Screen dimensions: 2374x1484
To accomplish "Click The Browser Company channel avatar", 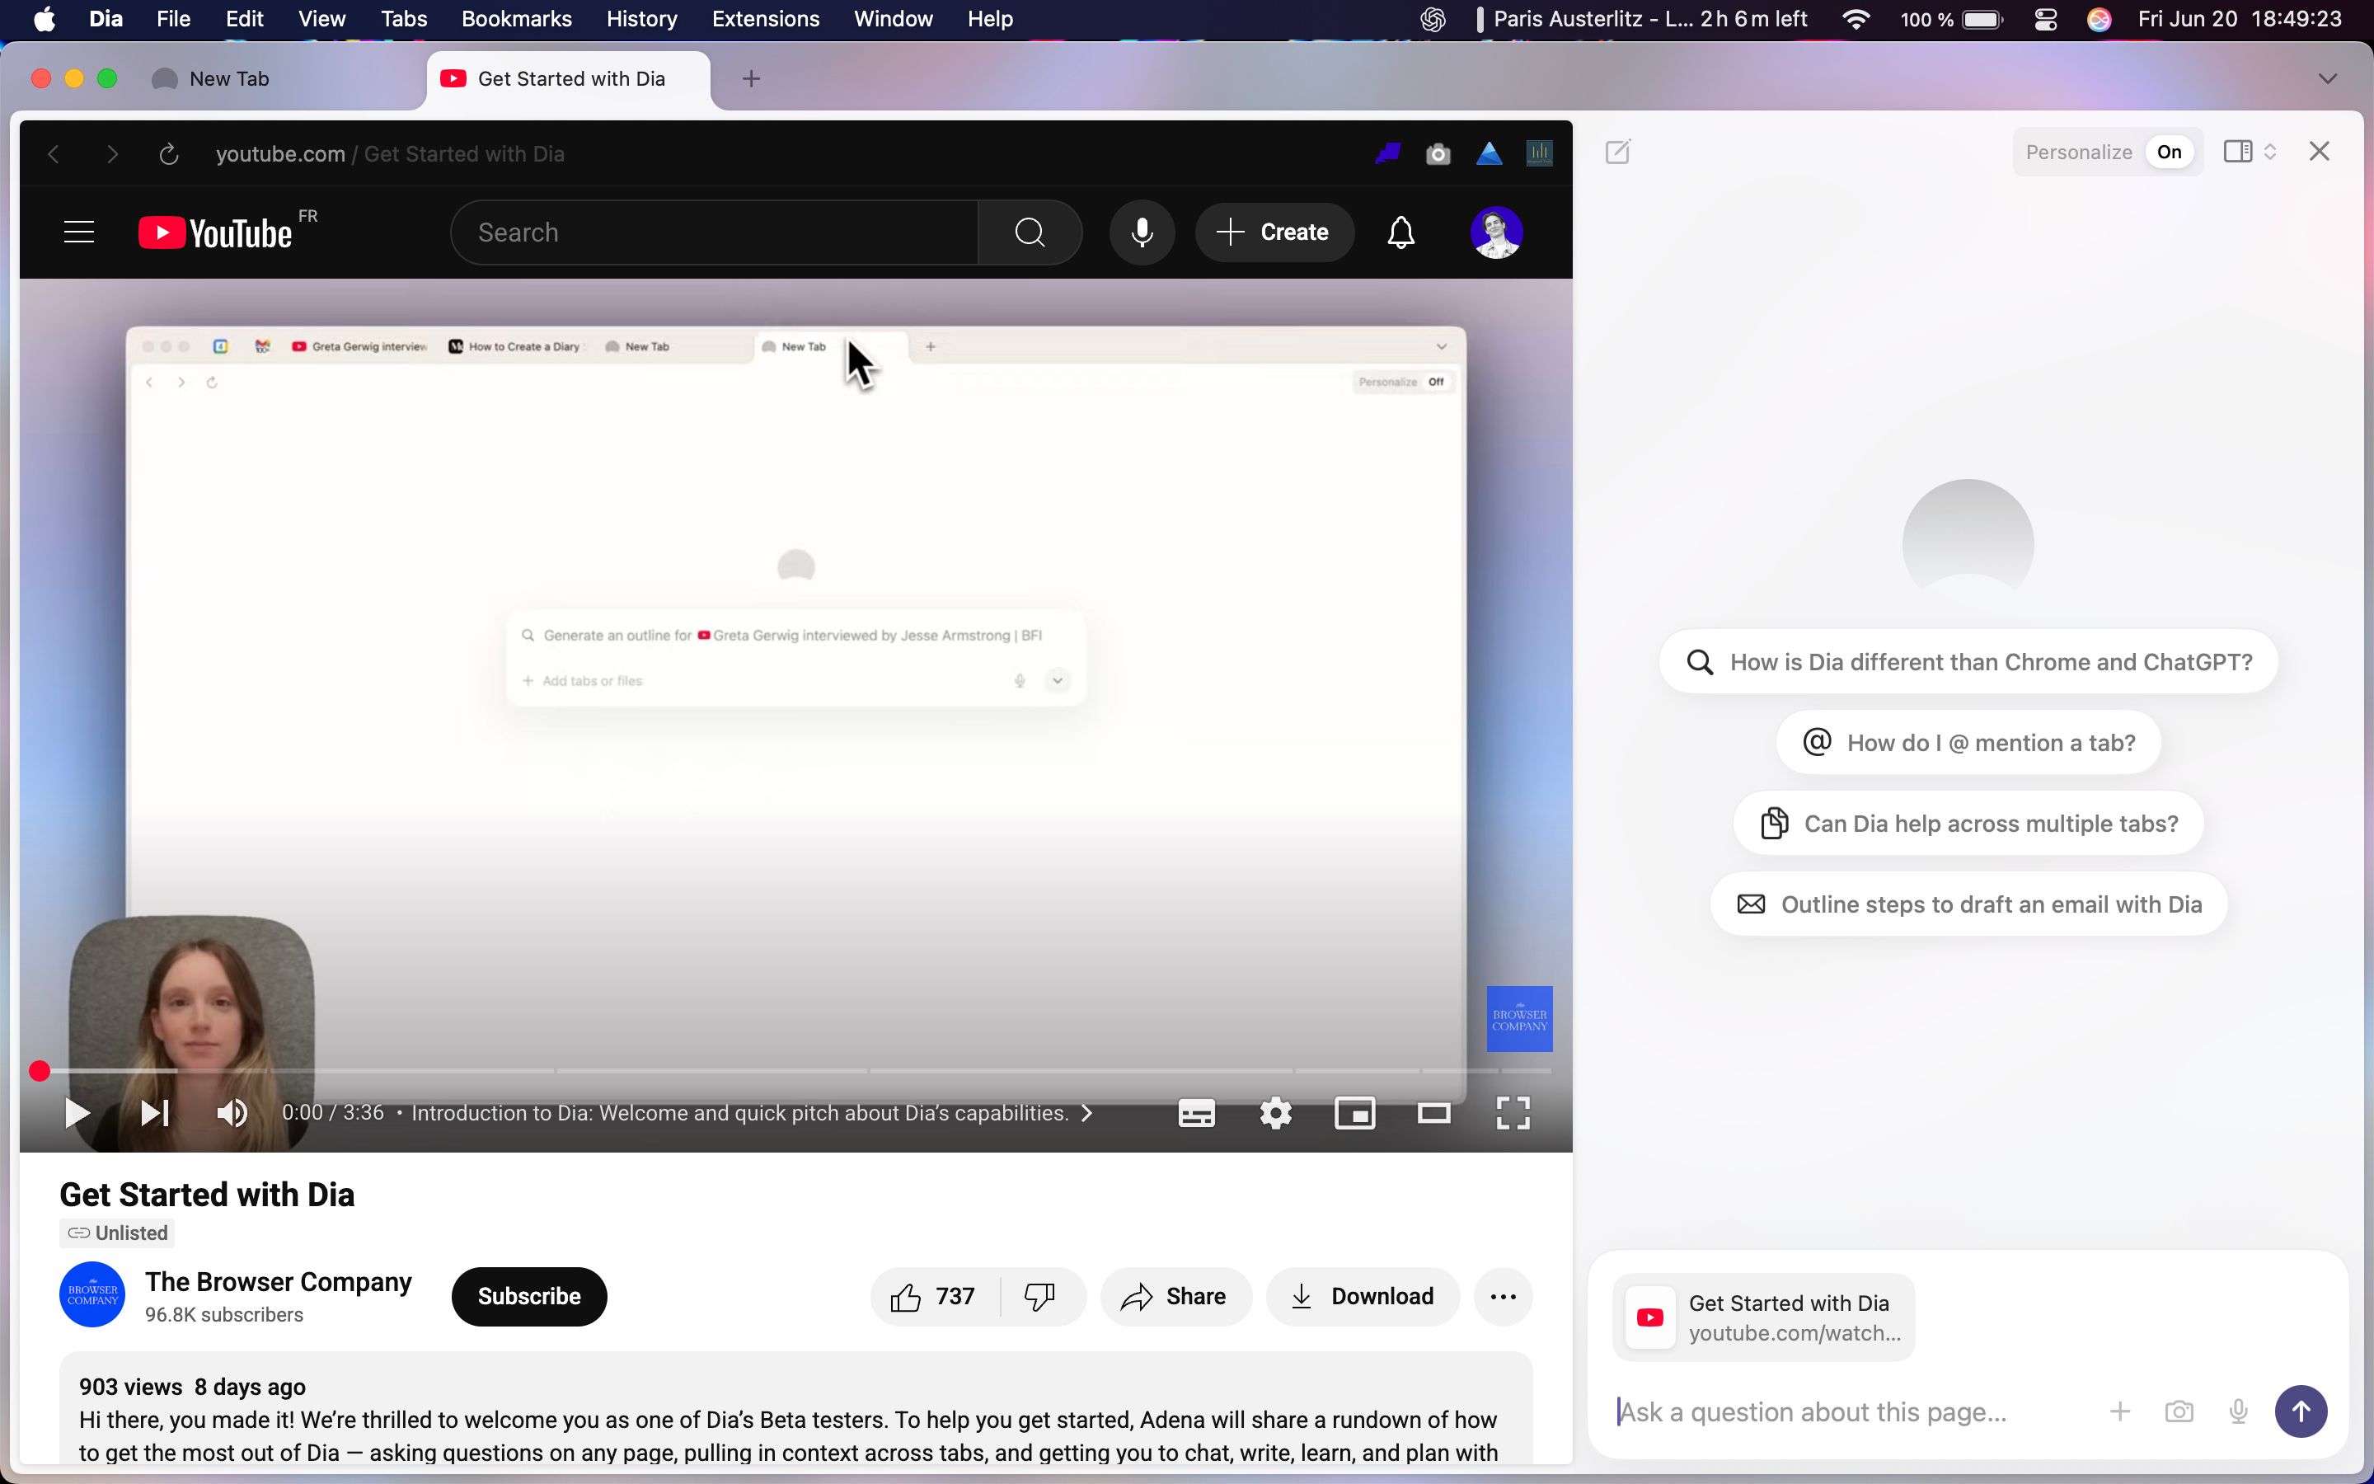I will [x=92, y=1294].
